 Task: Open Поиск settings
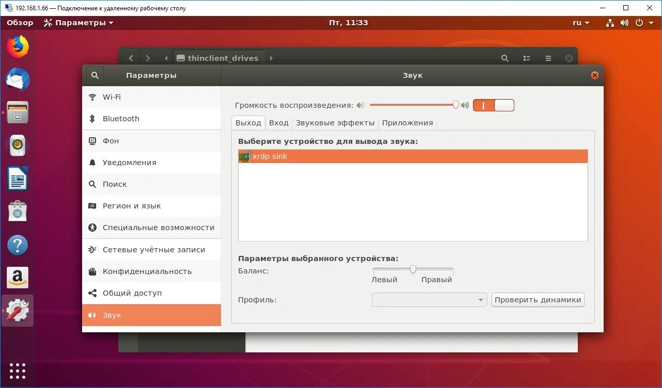151,184
